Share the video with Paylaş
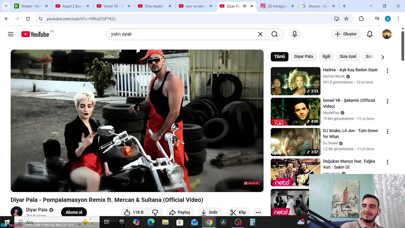The width and height of the screenshot is (405, 228). click(x=180, y=212)
